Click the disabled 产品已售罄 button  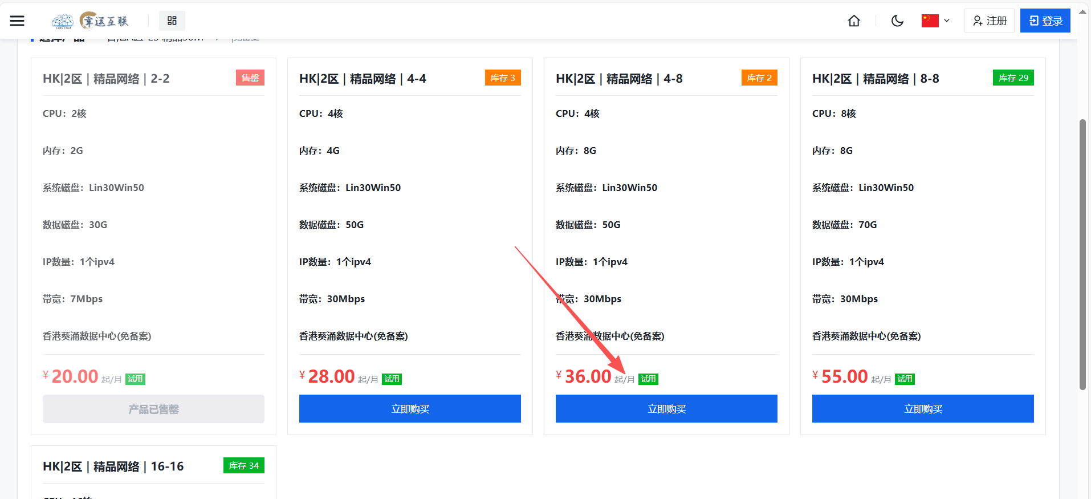[x=153, y=409]
